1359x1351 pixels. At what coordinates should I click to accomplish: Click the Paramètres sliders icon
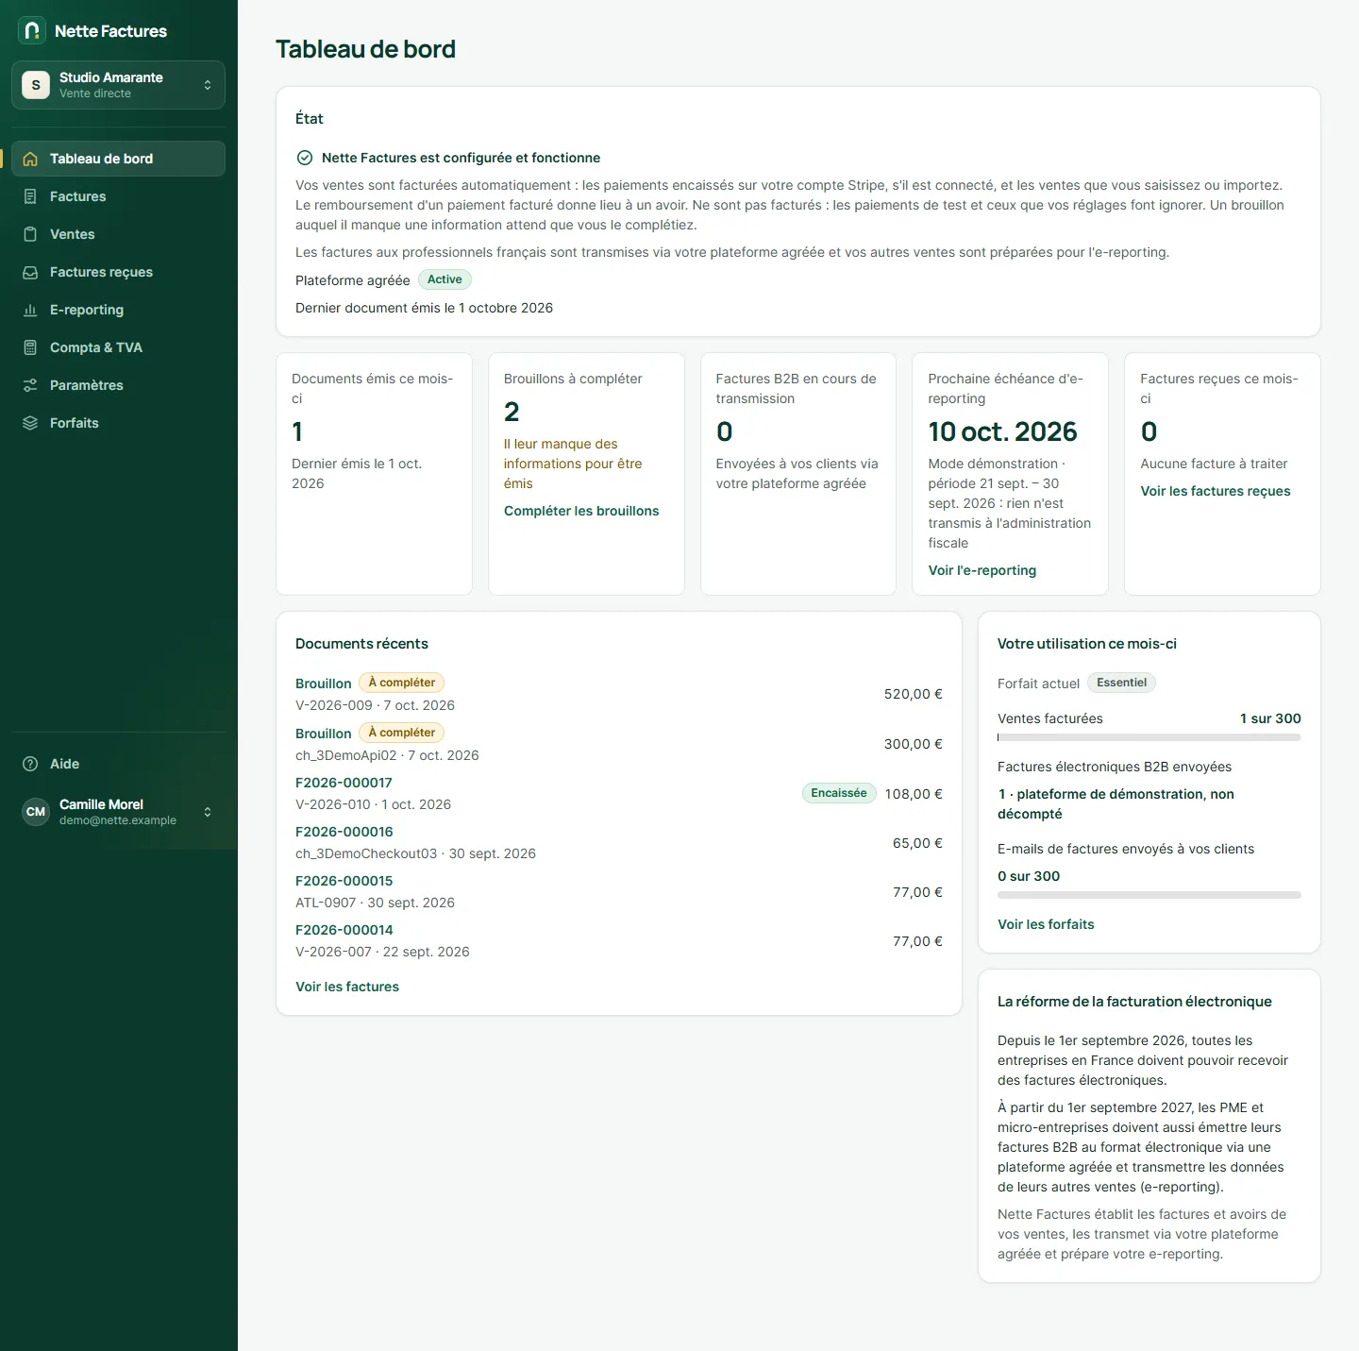tap(30, 385)
